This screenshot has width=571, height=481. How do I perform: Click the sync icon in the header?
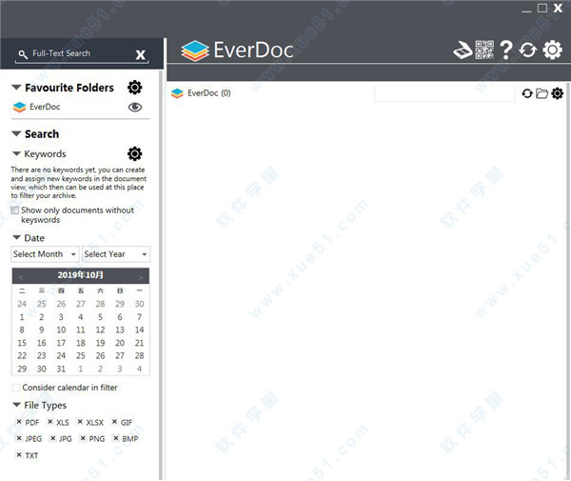point(527,50)
